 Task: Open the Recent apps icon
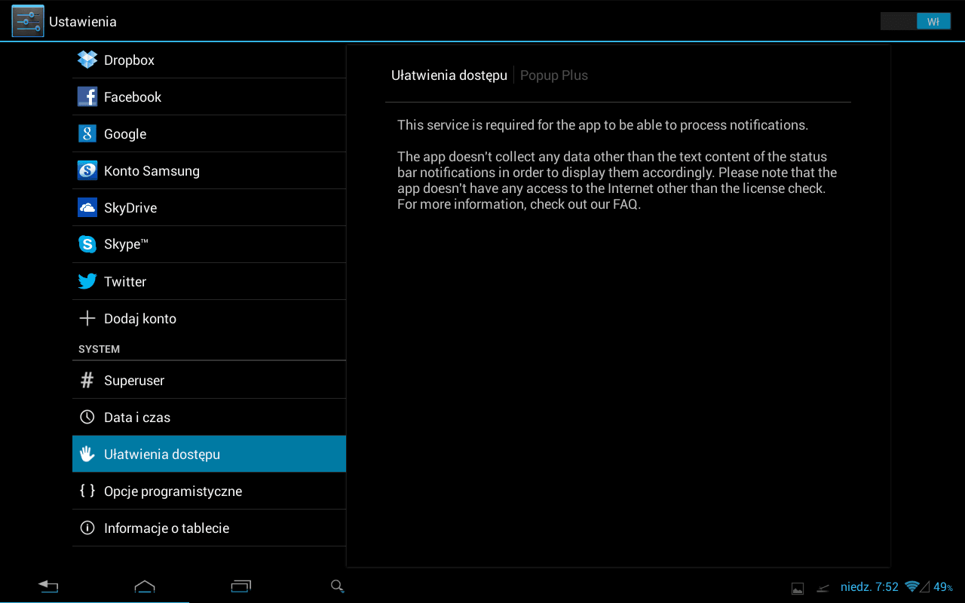point(241,586)
